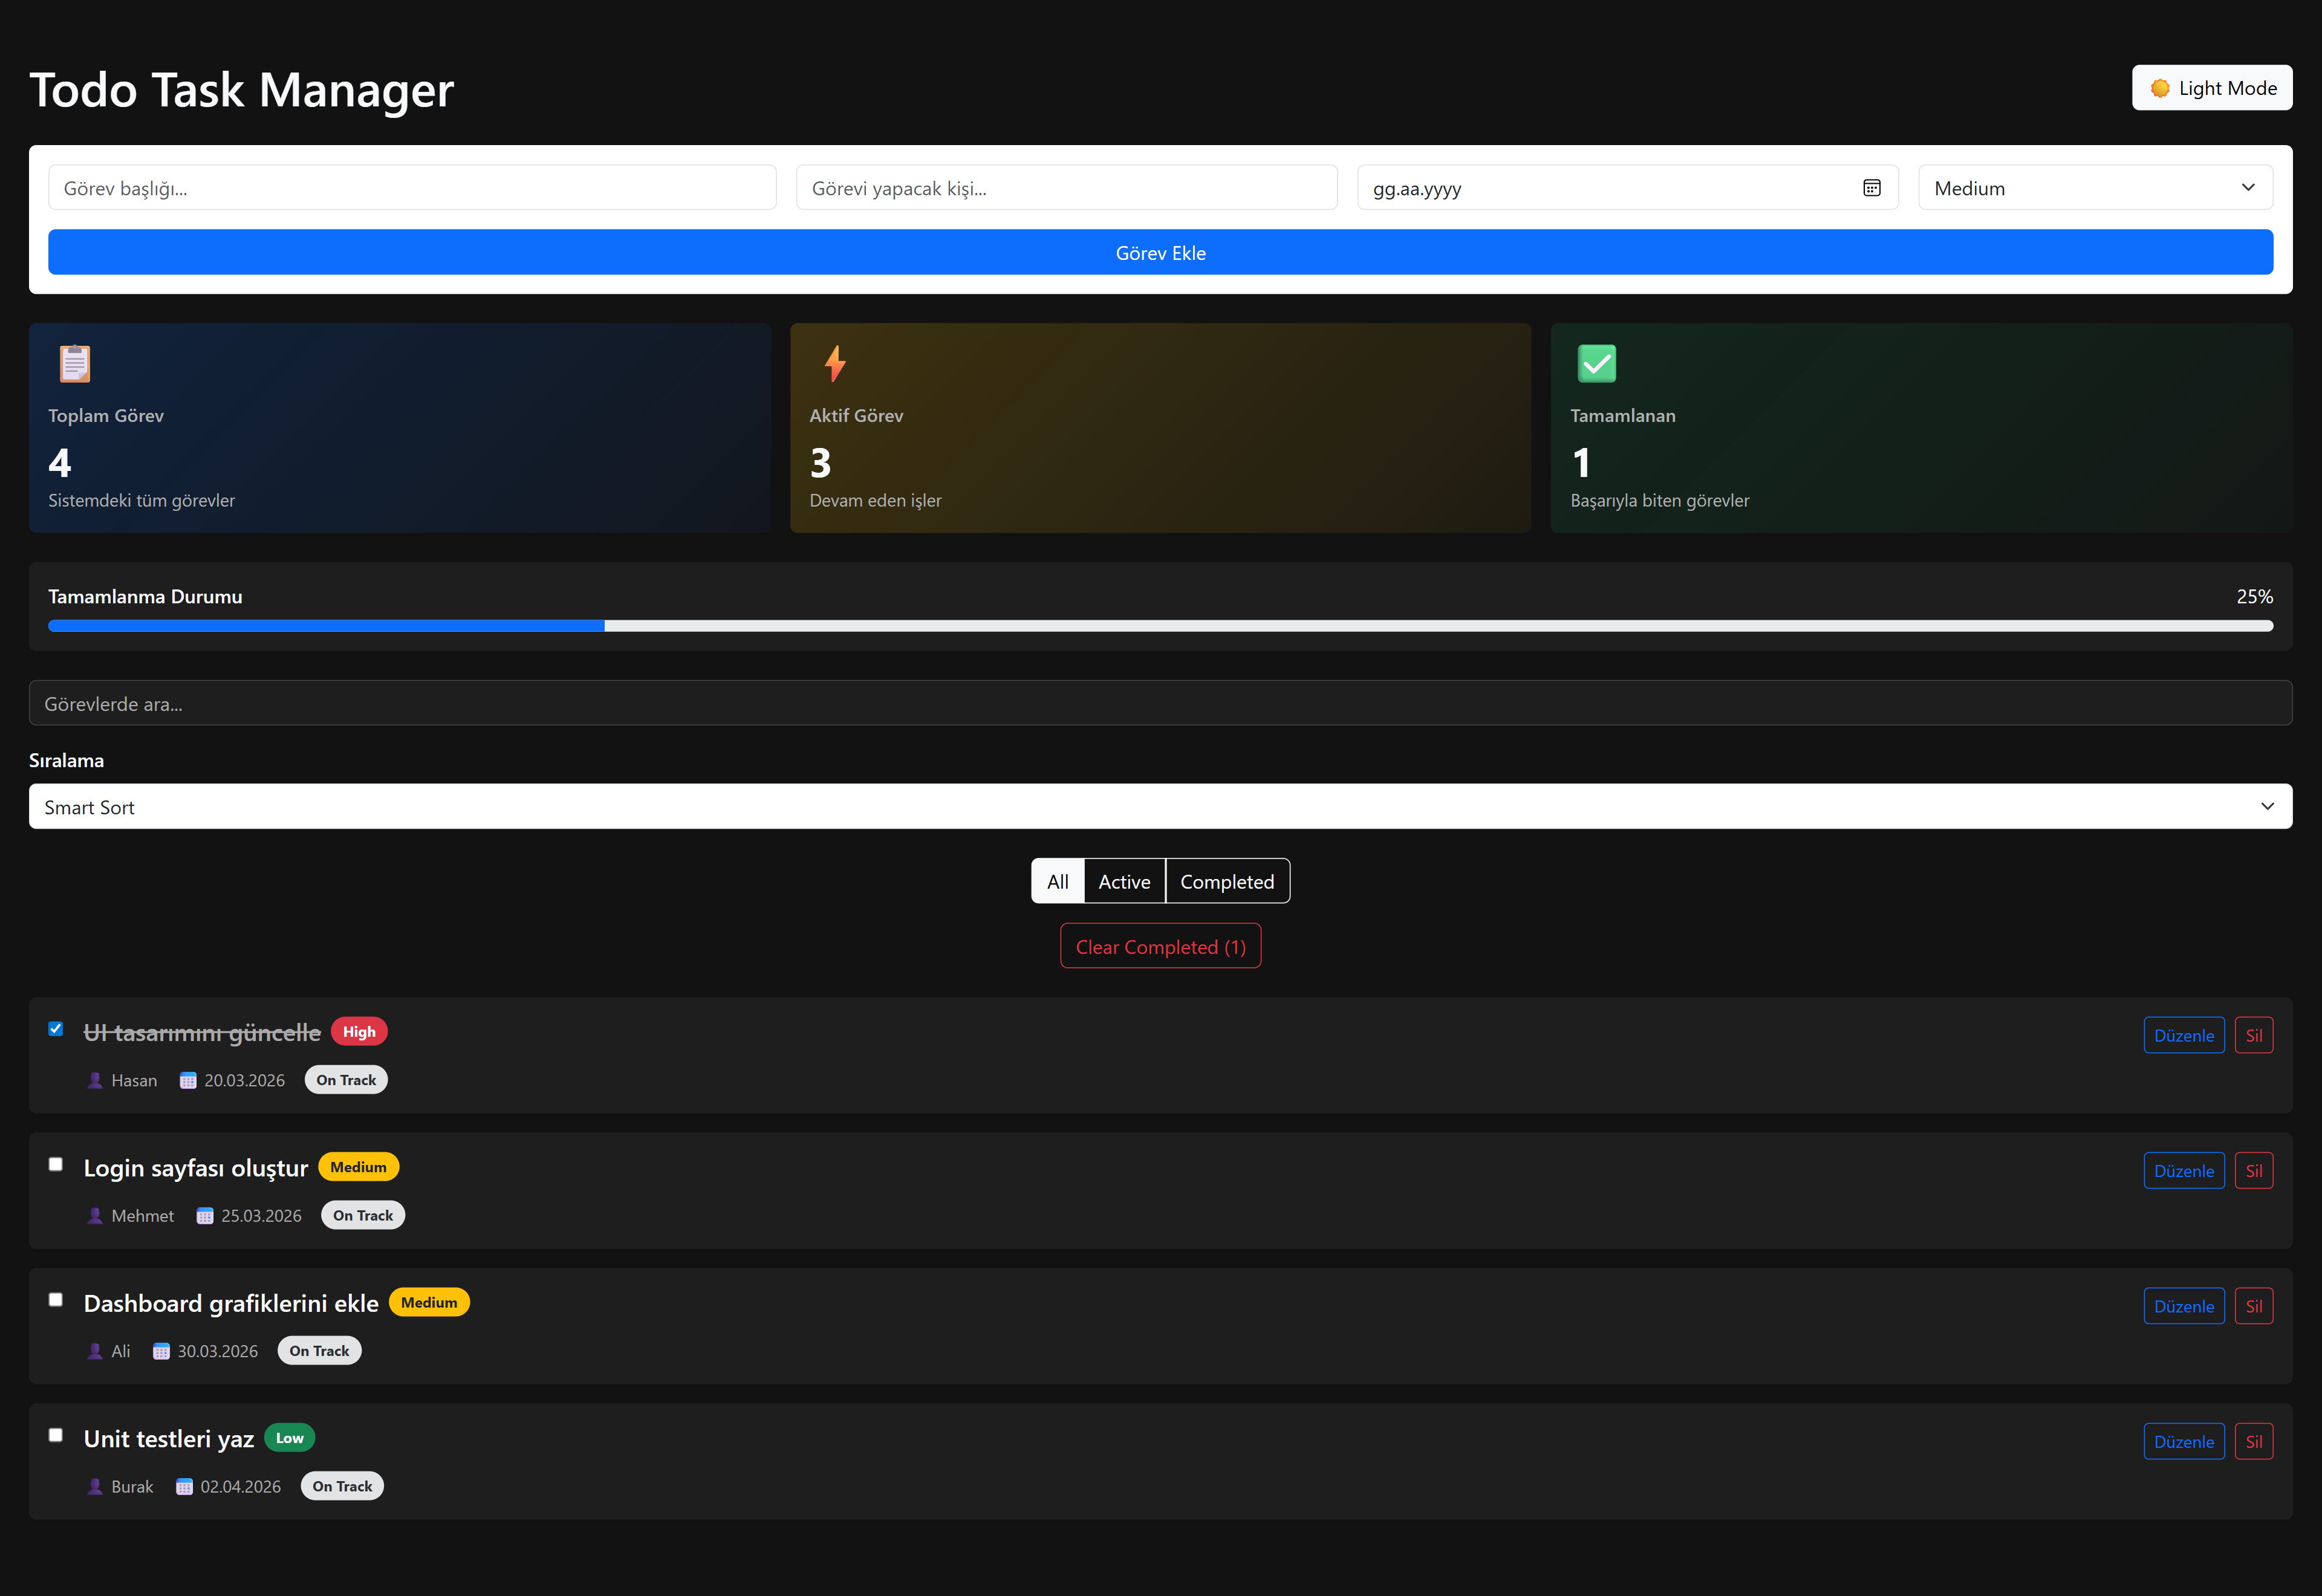2322x1596 pixels.
Task: Check off Login sayfası oluştur task
Action: coord(56,1164)
